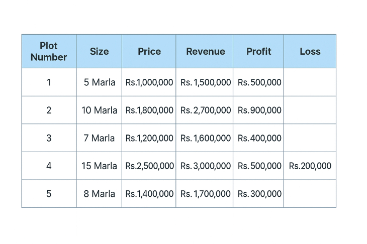Viewport: 367px width, 244px height.
Task: Select the 7 Marla size cell
Action: [100, 138]
